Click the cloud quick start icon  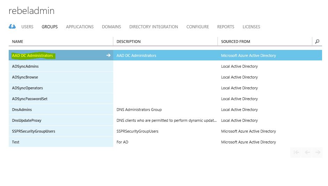click(x=12, y=27)
